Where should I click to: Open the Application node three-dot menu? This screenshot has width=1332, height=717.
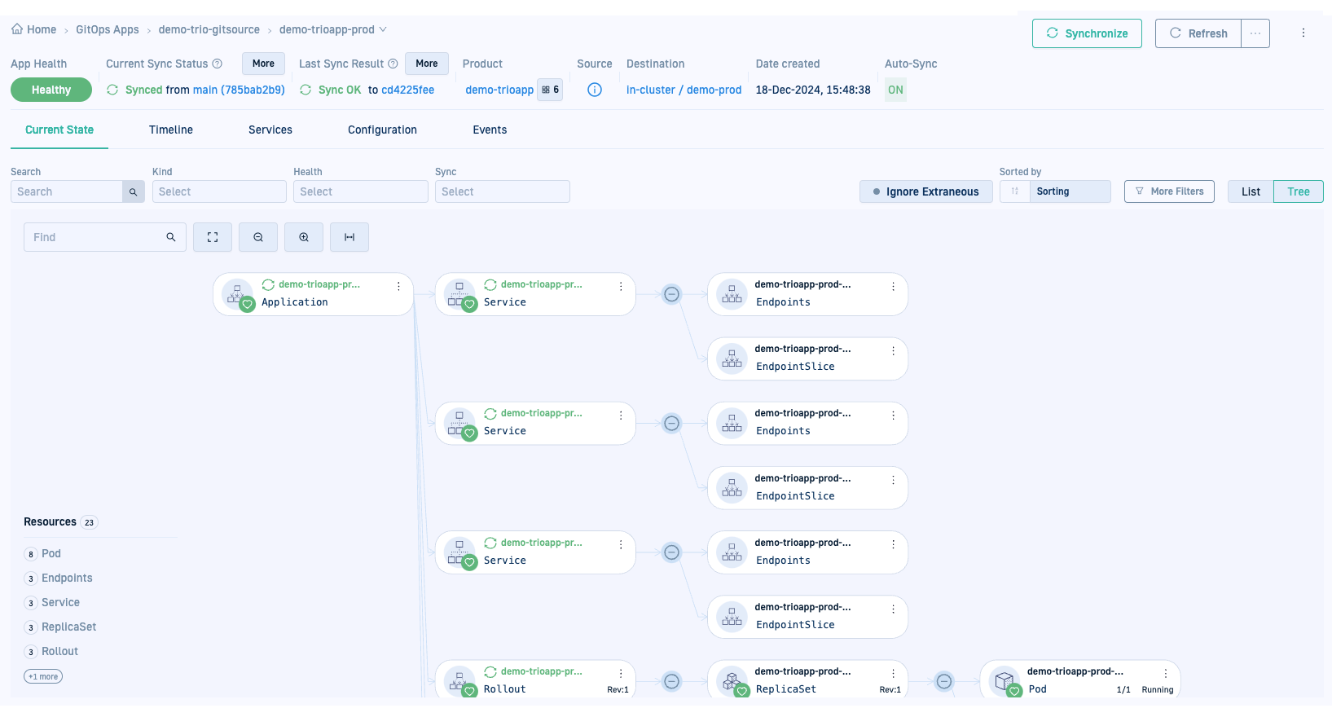[x=398, y=286]
